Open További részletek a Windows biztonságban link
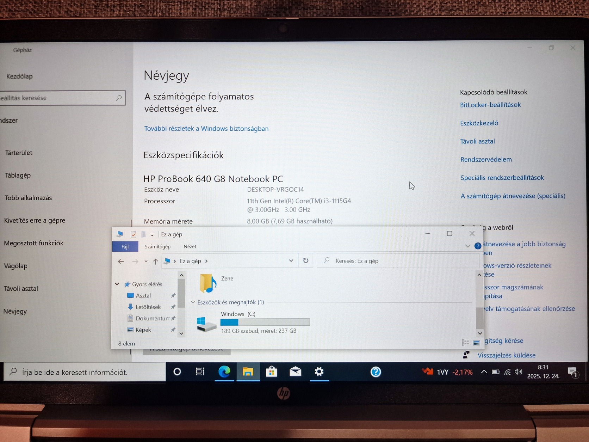This screenshot has height=442, width=589. 206,129
